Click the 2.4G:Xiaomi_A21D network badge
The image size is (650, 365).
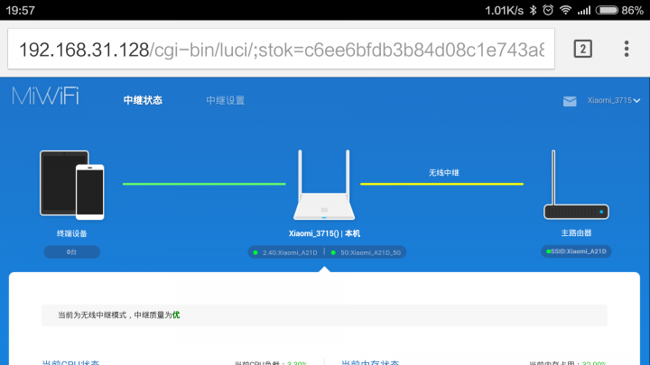pyautogui.click(x=285, y=252)
